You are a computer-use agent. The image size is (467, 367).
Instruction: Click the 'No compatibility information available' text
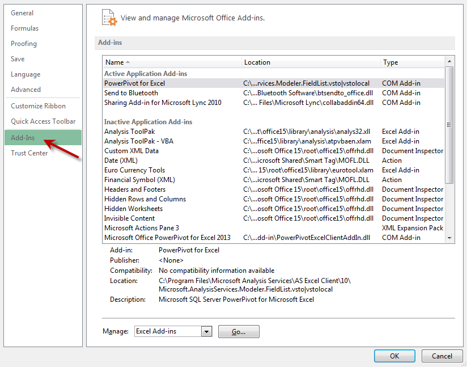[x=216, y=271]
